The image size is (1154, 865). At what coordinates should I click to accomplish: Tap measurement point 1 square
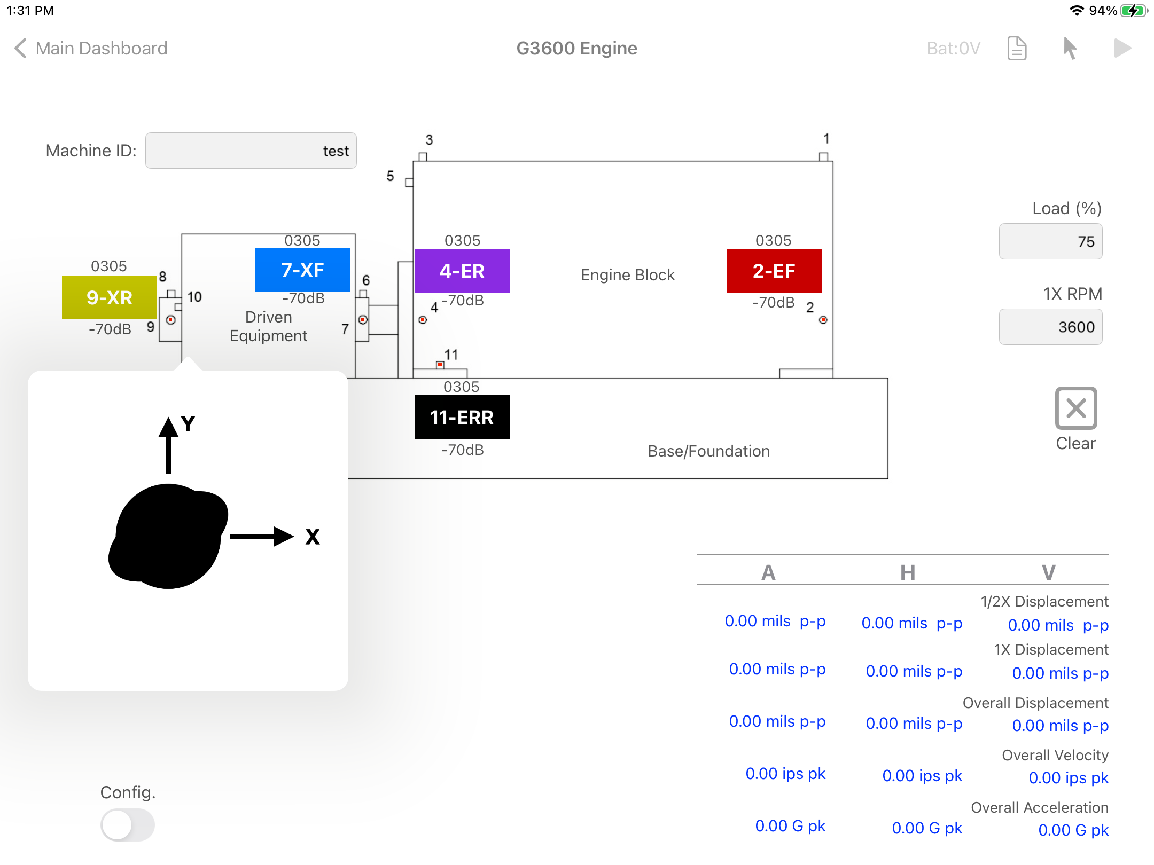[824, 156]
